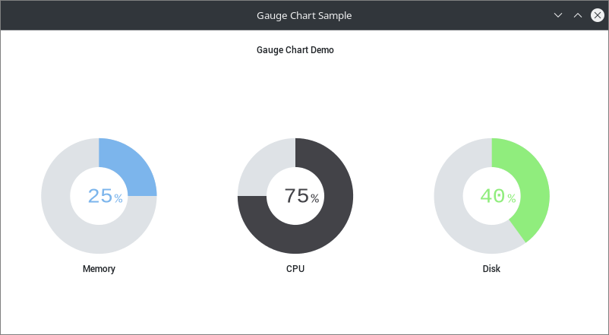The image size is (609, 335).
Task: Click the CPU label
Action: pyautogui.click(x=295, y=269)
